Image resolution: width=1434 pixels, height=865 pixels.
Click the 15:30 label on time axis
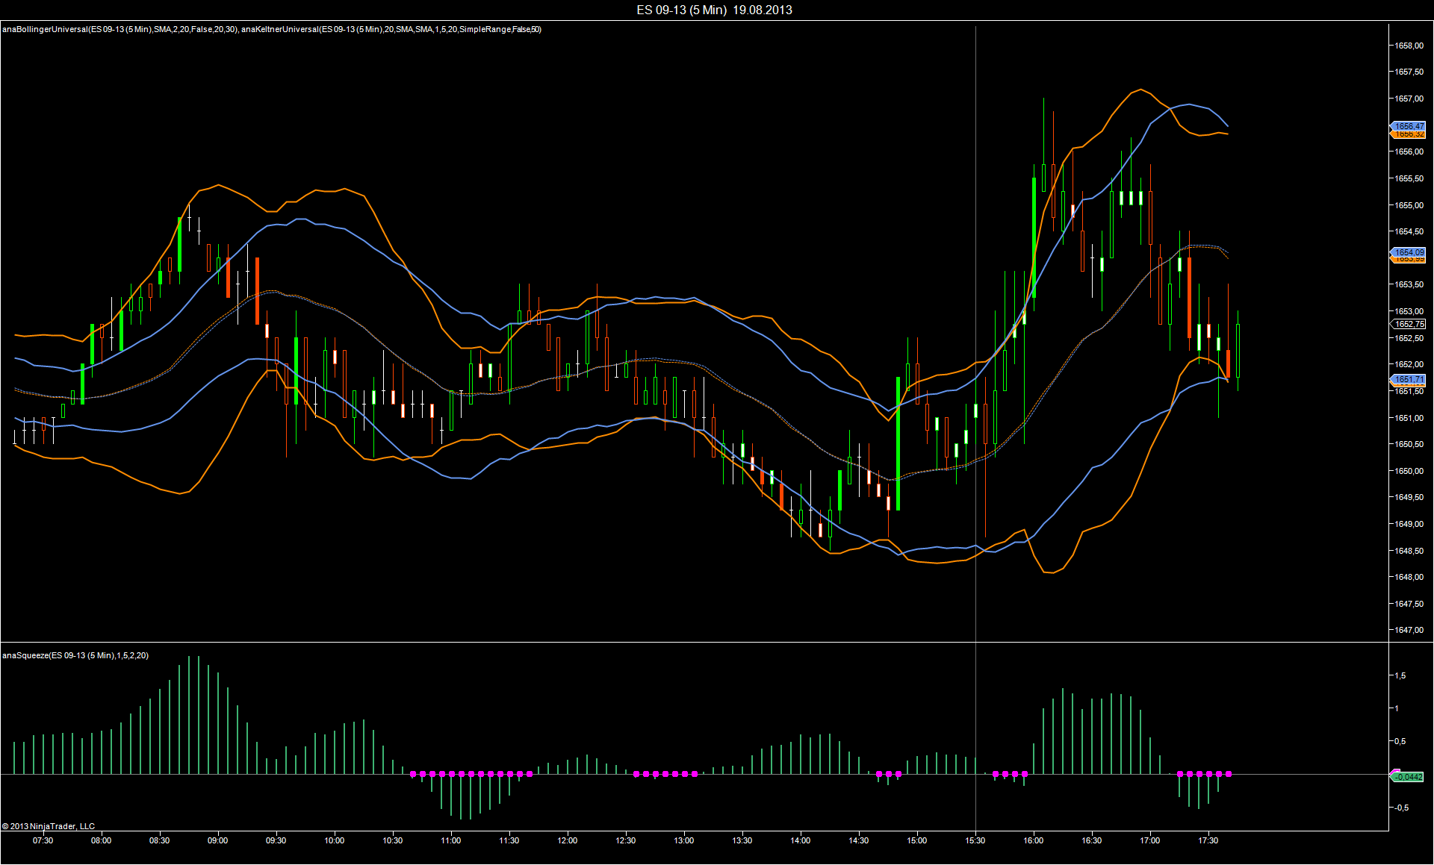975,840
